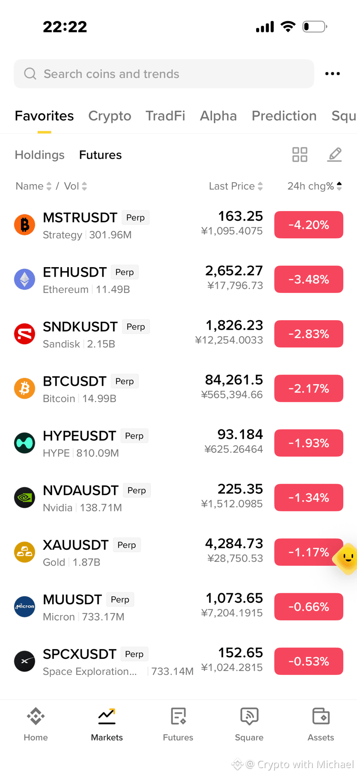Focus the Search coins and trends field
Image resolution: width=357 pixels, height=775 pixels.
[164, 74]
